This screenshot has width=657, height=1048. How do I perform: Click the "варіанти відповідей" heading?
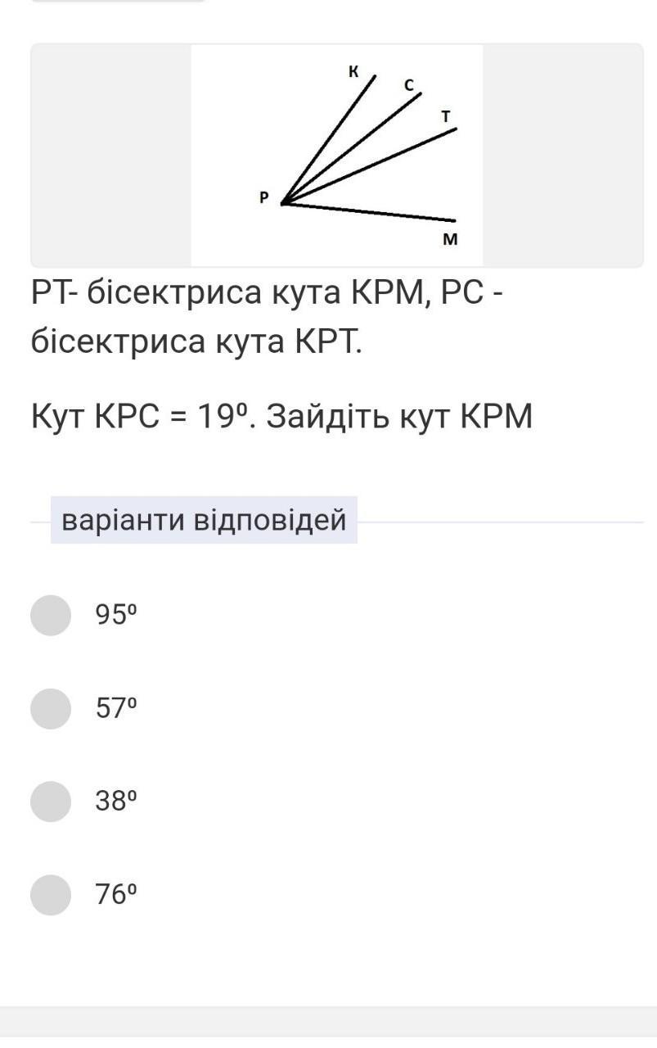pos(204,520)
